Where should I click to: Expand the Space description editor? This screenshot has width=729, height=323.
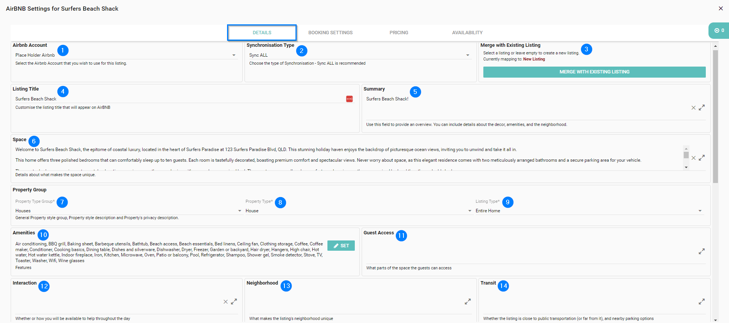pyautogui.click(x=702, y=158)
